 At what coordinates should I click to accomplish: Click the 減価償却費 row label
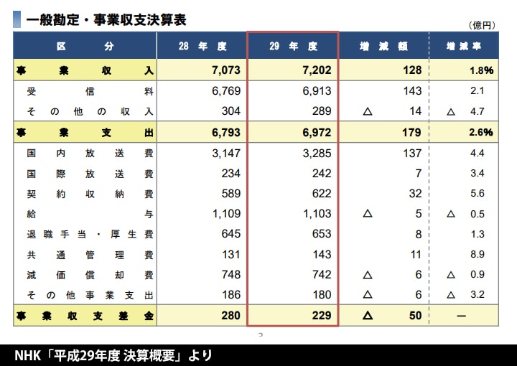pos(90,275)
